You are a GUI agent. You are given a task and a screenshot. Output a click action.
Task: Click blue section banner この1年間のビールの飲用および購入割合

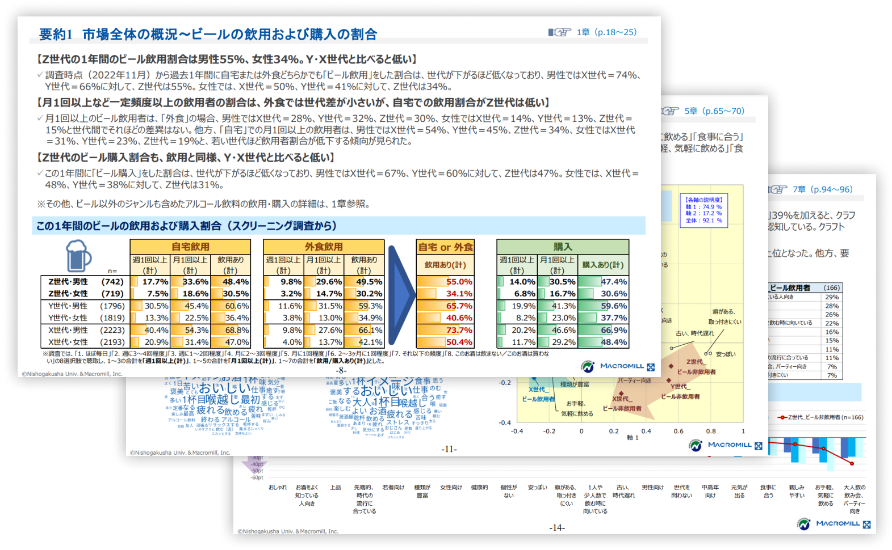(x=338, y=226)
